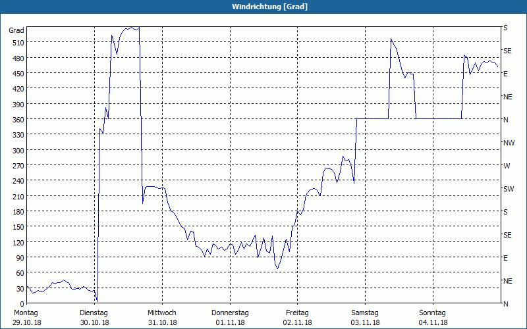
Task: Click the 'Grad' axis unit label
Action: pyautogui.click(x=16, y=30)
